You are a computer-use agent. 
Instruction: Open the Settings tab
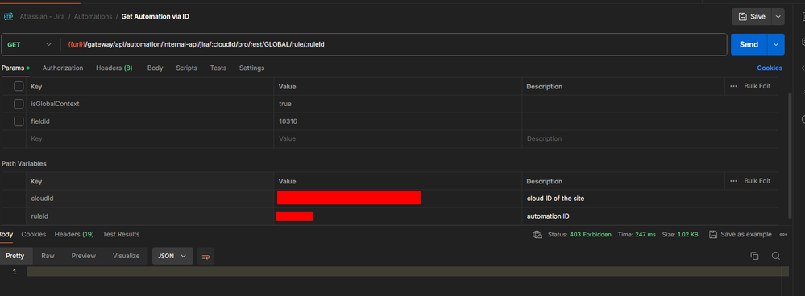pyautogui.click(x=251, y=68)
